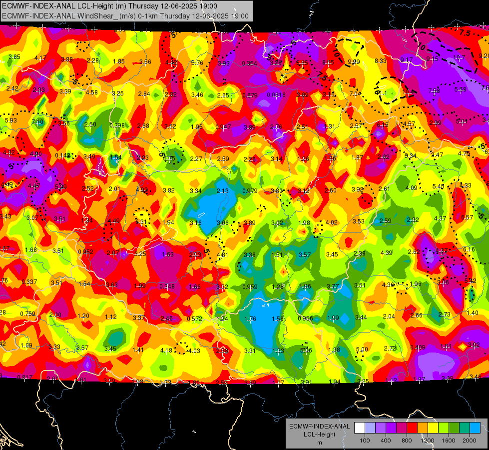Click the white legend swatch below 100 m
The width and height of the screenshot is (489, 450).
click(360, 428)
